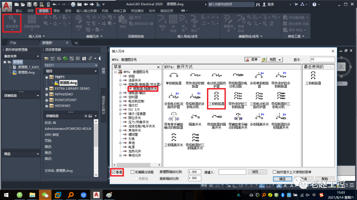Image resolution: width=357 pixels, height=200 pixels.
Task: Expand the WDDEMO project node
Action: (47, 106)
